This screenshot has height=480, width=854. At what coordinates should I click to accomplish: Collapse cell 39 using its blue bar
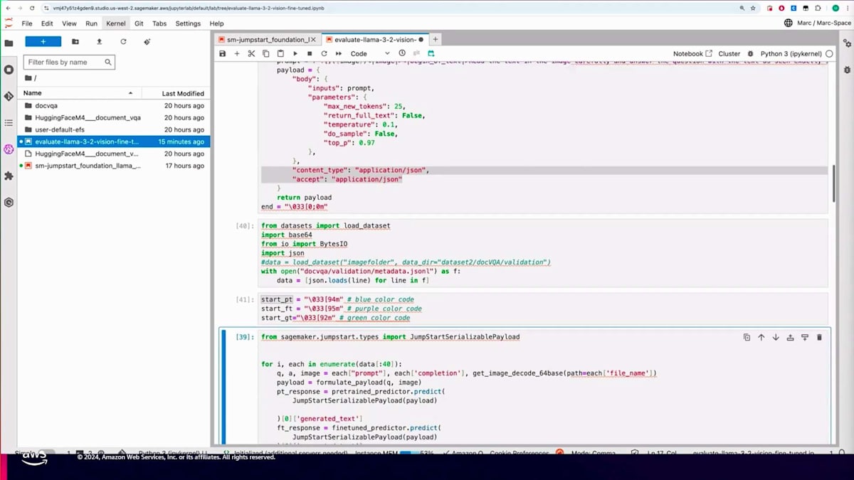point(223,388)
